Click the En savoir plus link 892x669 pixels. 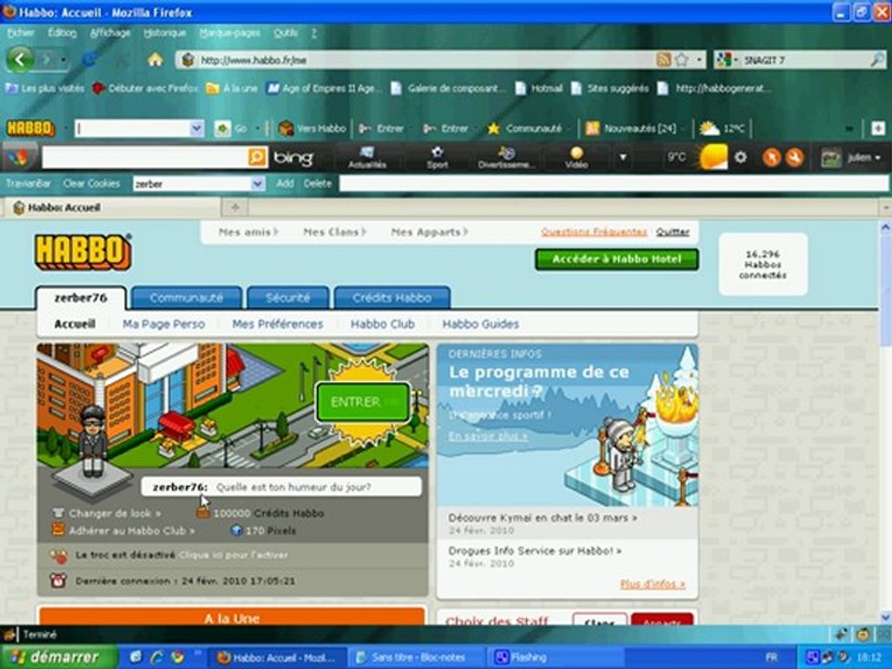point(488,437)
